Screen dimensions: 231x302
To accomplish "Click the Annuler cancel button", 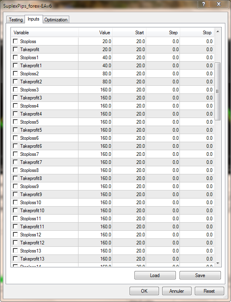I will pos(177,291).
